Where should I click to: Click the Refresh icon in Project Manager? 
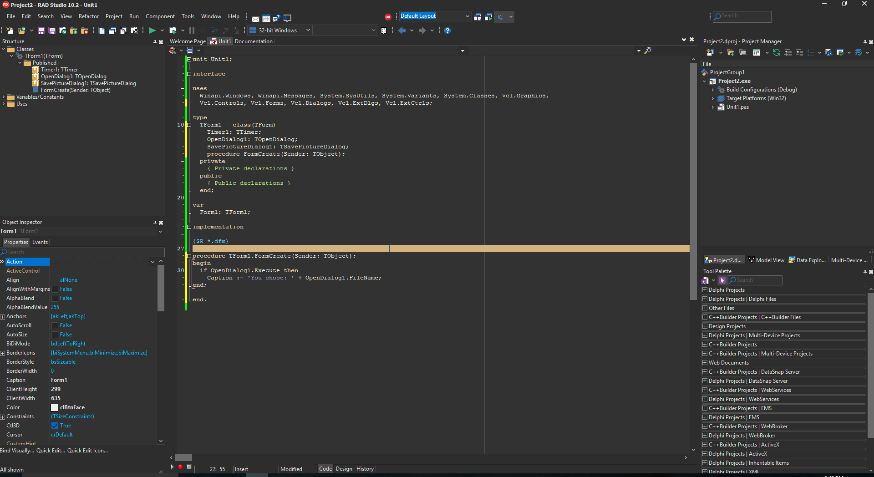pos(777,52)
